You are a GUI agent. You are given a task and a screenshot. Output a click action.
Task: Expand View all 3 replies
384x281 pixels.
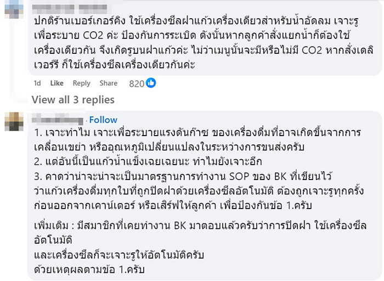pos(73,100)
